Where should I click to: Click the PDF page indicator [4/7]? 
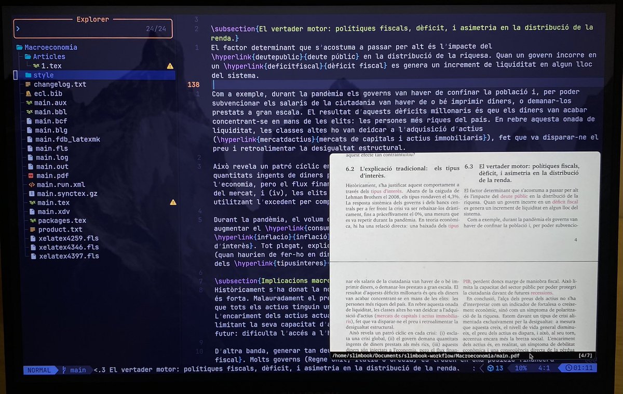click(585, 356)
